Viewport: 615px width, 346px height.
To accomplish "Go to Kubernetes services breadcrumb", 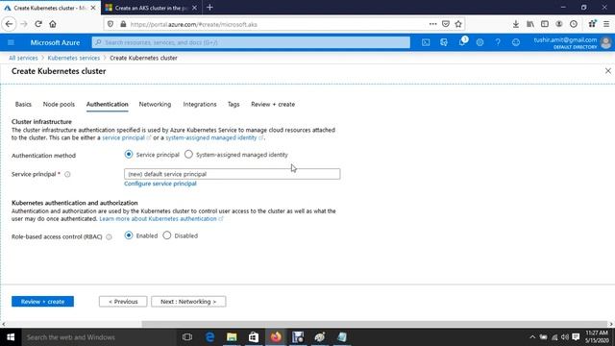I will (74, 58).
